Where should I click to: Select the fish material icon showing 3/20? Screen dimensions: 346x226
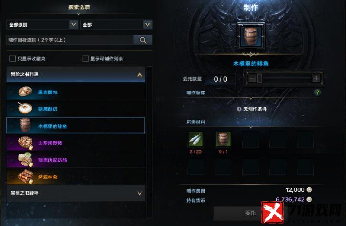coord(196,139)
